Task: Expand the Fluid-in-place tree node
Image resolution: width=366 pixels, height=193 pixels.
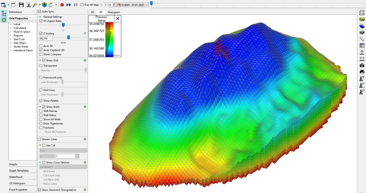Action: (11, 32)
